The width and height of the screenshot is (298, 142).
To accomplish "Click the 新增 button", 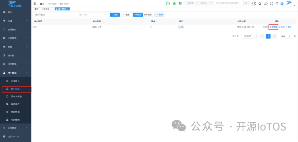I will tap(159, 15).
